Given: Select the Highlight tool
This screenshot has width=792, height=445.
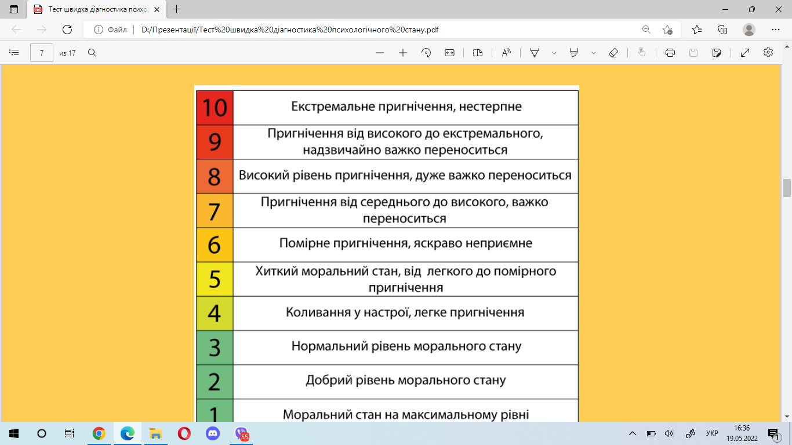Looking at the screenshot, I should (x=574, y=53).
